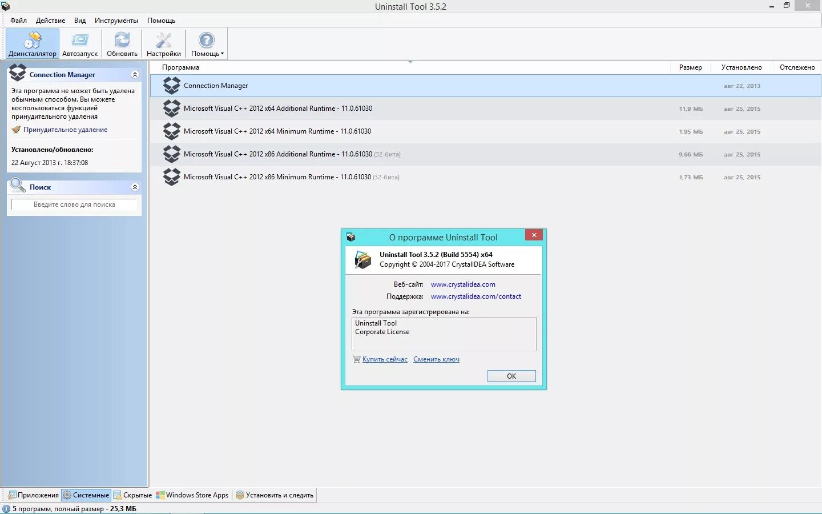Click Connection Manager icon in side panel

(x=18, y=73)
